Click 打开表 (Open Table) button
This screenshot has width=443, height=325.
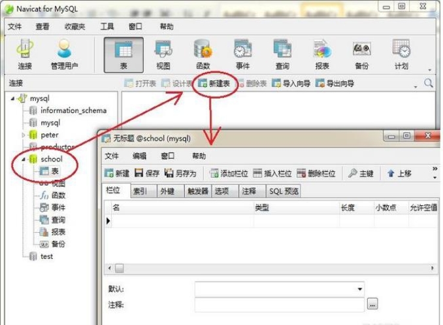click(140, 84)
